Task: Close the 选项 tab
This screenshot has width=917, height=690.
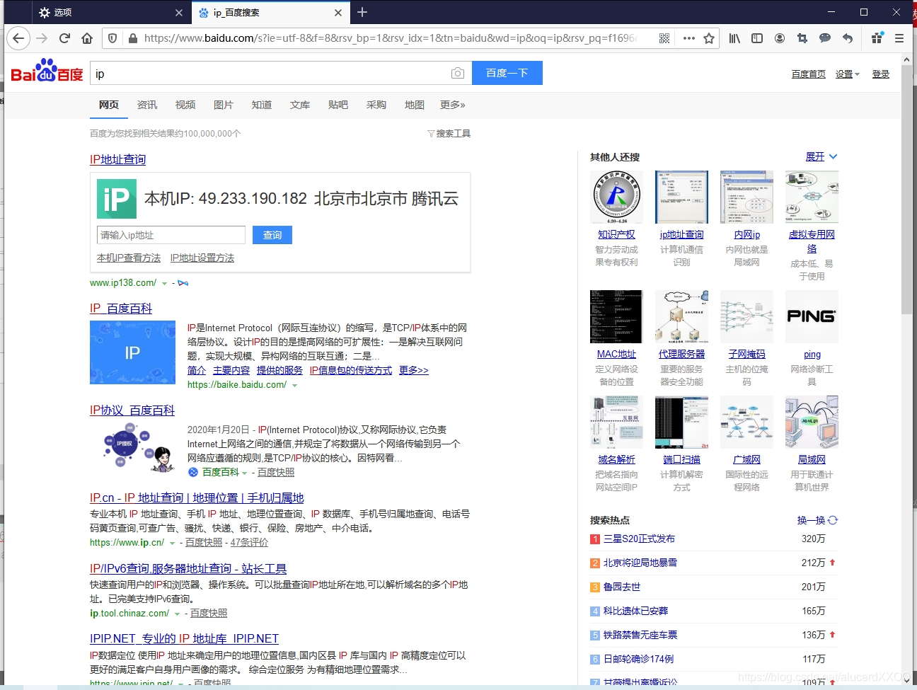Action: pyautogui.click(x=179, y=13)
